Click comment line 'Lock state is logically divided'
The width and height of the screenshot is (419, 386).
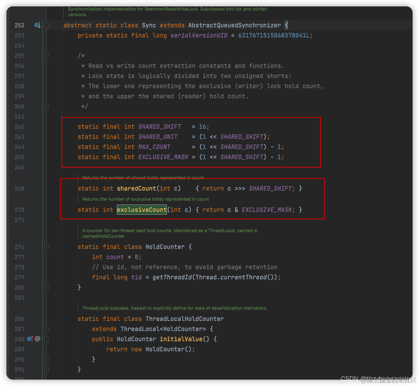point(186,76)
